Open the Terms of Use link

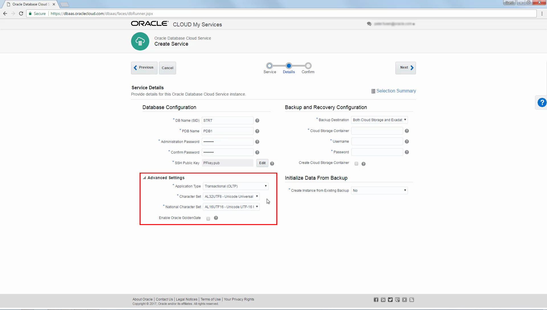tap(211, 299)
